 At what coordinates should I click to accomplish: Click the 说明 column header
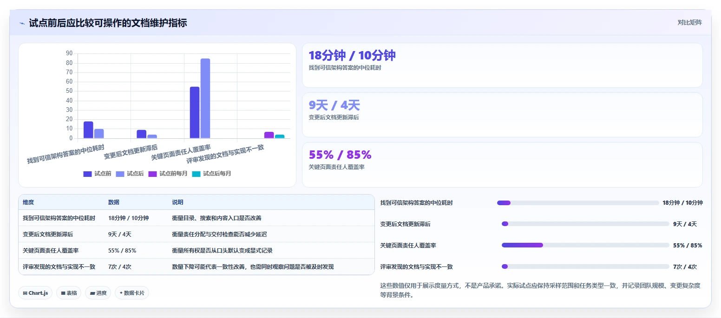tap(177, 202)
